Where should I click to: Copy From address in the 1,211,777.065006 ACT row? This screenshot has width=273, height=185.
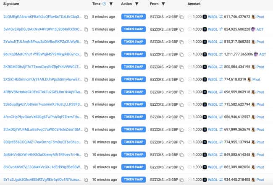coord(181,55)
